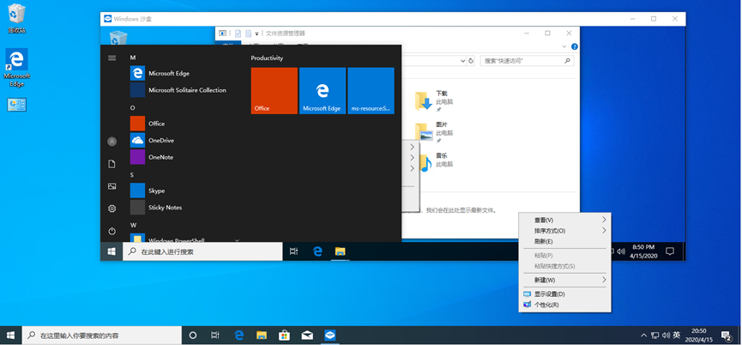Open Task View on the sandbox taskbar
This screenshot has width=742, height=345.
[x=294, y=251]
